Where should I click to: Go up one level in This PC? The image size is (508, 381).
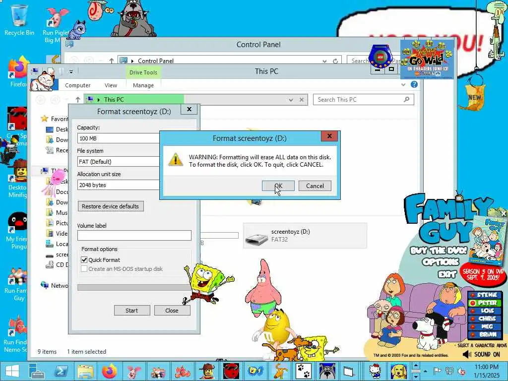click(77, 99)
